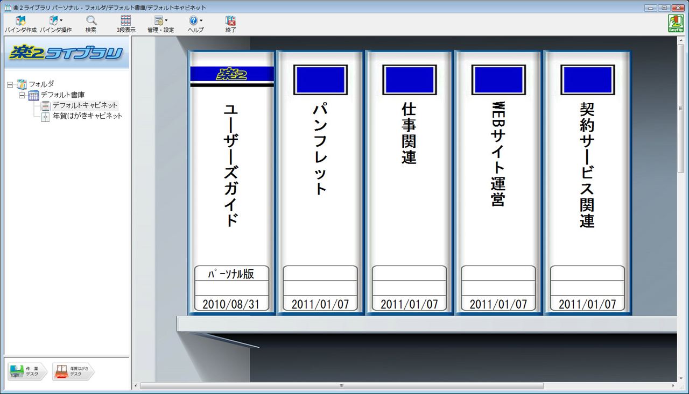Viewport: 689px width, 394px height.
Task: Click the 検索 magnifier icon
Action: [x=91, y=22]
